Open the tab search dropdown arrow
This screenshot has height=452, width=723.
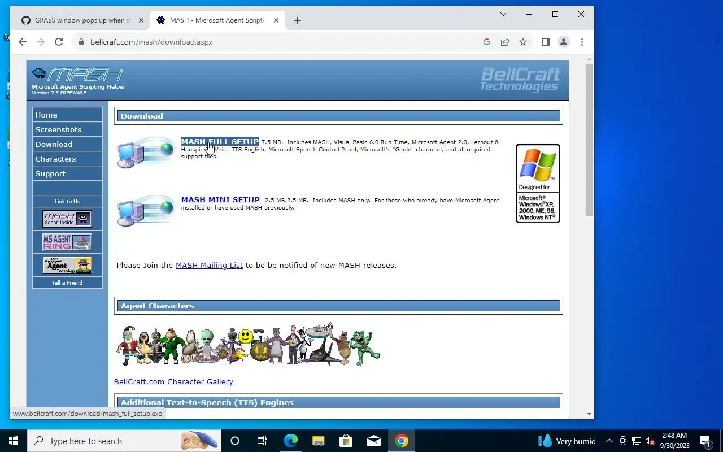tap(503, 14)
